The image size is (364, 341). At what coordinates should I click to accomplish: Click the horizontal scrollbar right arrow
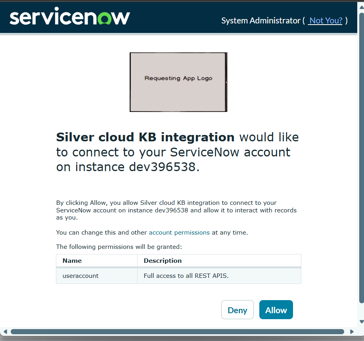pos(352,331)
